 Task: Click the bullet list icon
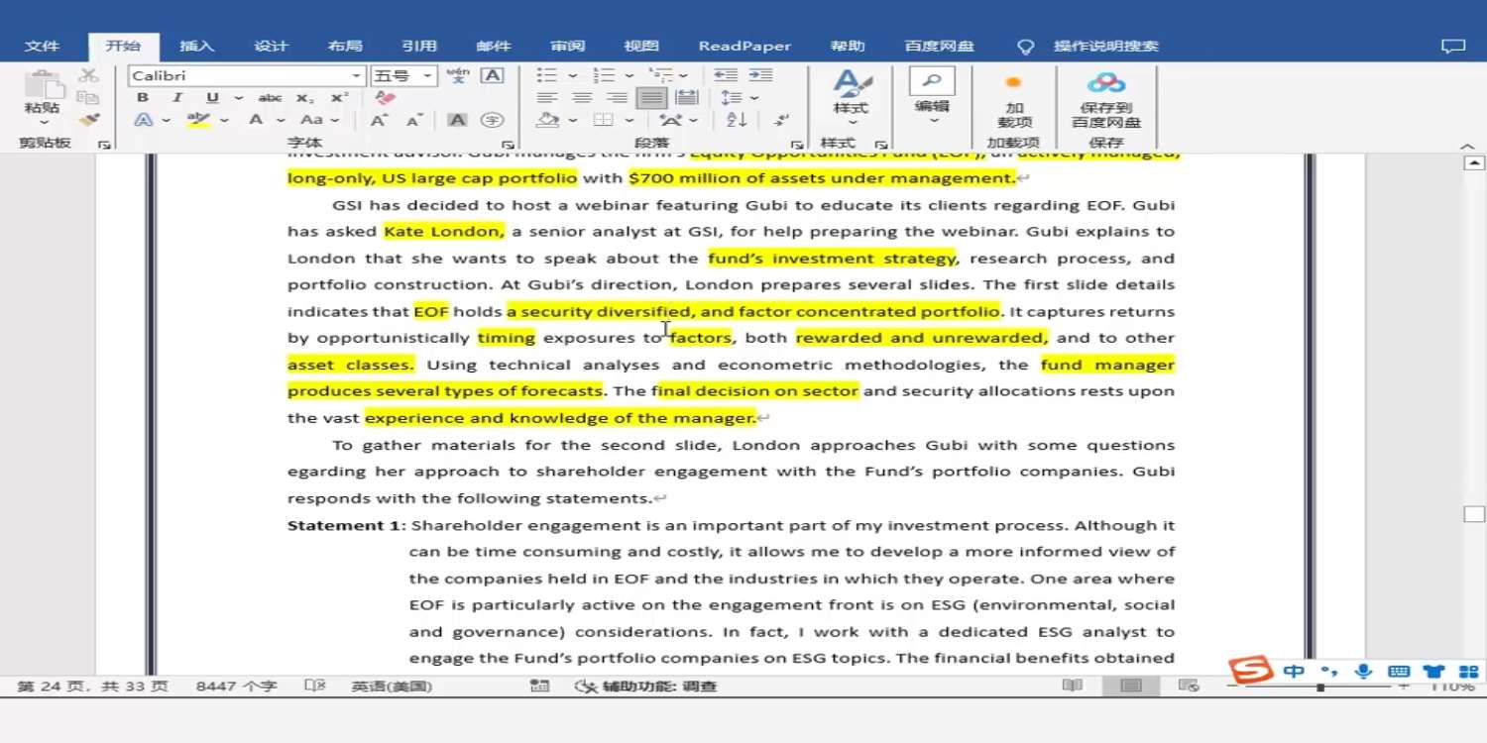[x=546, y=75]
